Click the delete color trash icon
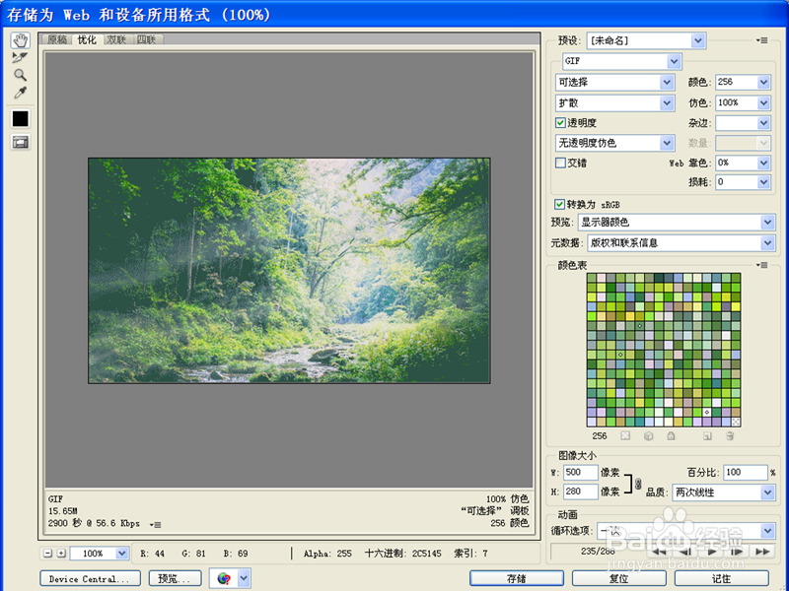Viewport: 789px width, 591px height. pyautogui.click(x=730, y=435)
